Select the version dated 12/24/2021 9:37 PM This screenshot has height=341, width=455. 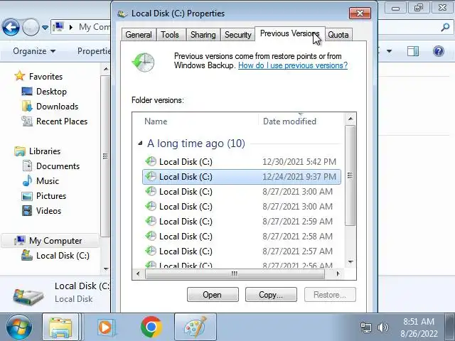[242, 177]
